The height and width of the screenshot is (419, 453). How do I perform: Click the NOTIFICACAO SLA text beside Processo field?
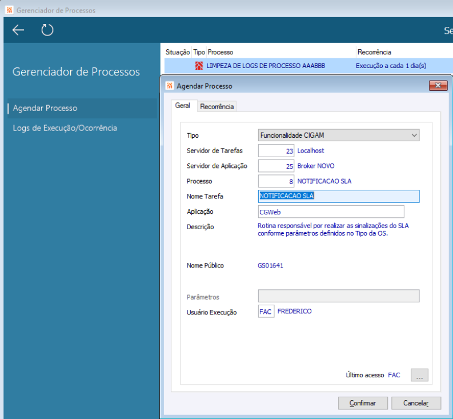pyautogui.click(x=324, y=181)
